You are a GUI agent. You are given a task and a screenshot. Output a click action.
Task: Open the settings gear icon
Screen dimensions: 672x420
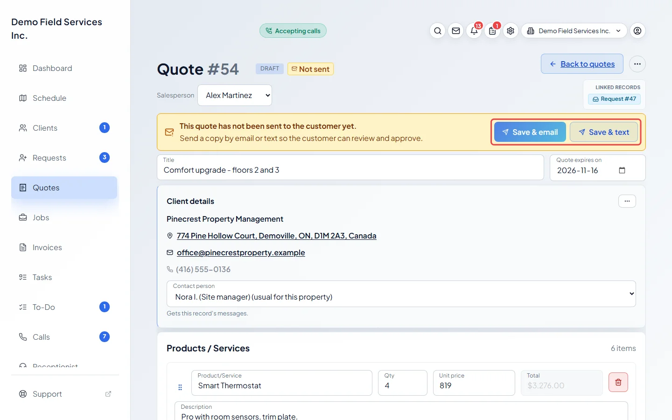pyautogui.click(x=511, y=31)
